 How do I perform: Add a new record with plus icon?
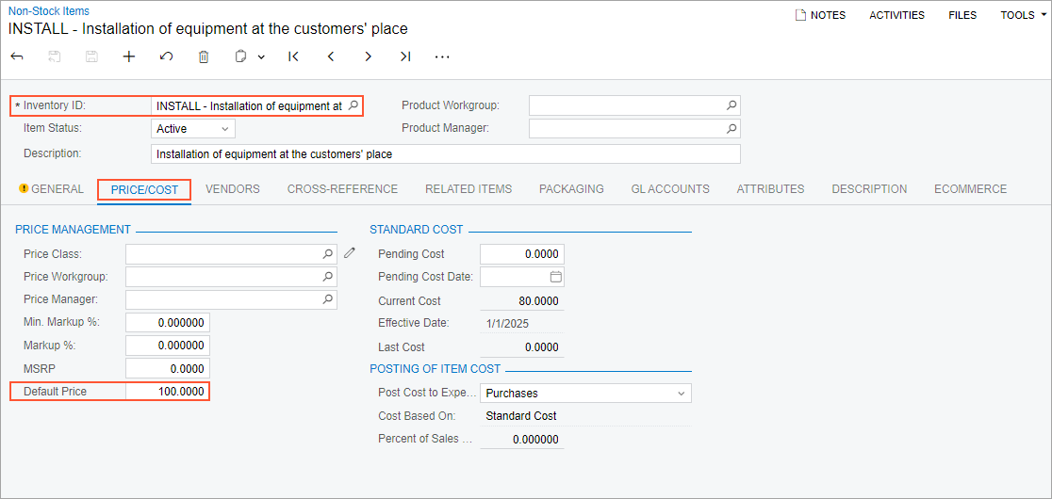129,56
